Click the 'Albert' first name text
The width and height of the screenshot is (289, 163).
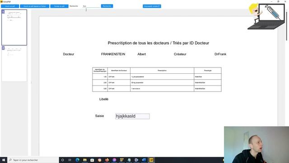point(141,54)
